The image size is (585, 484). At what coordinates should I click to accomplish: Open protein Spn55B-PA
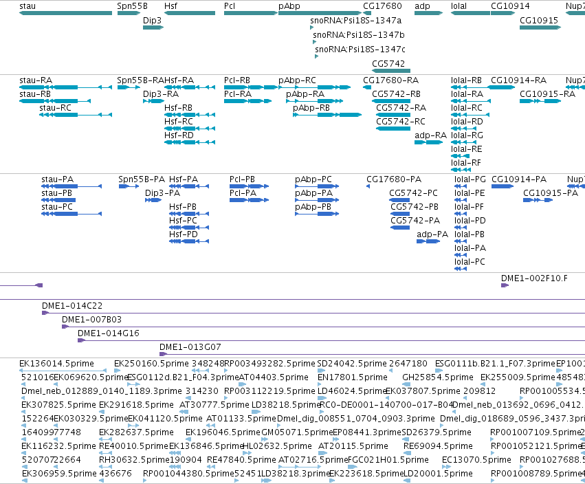click(x=129, y=186)
